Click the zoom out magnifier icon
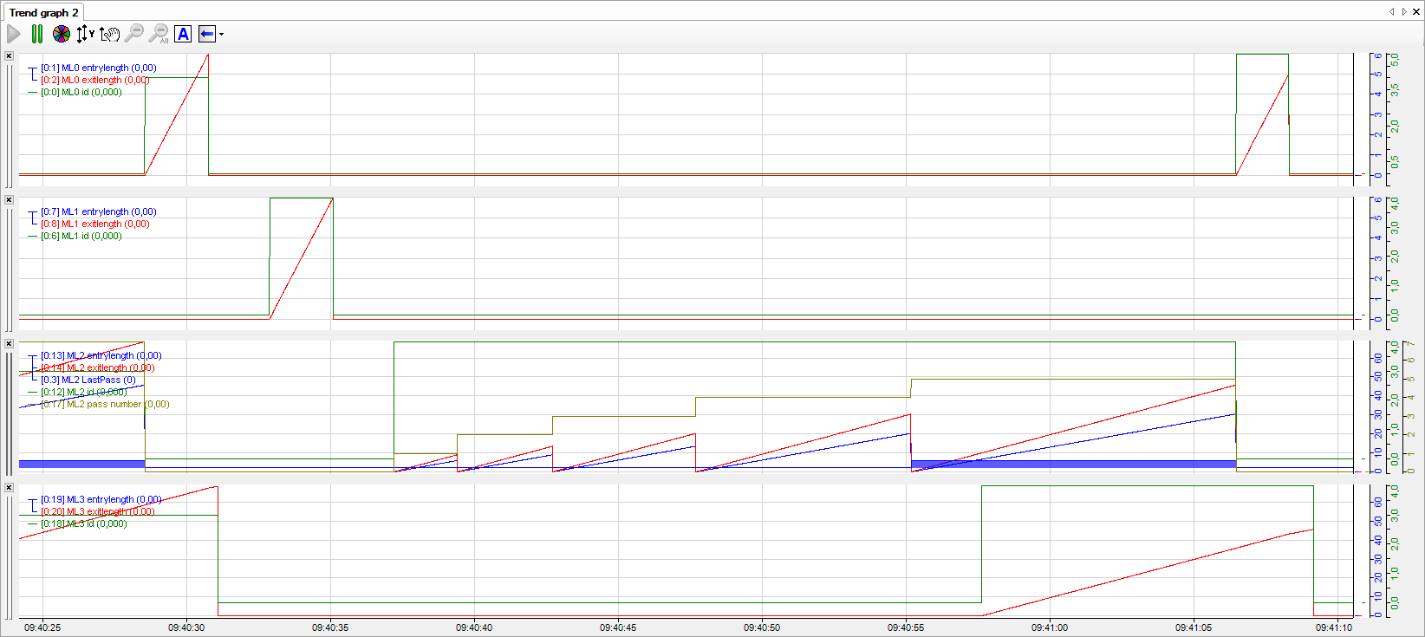This screenshot has width=1425, height=637. 133,34
